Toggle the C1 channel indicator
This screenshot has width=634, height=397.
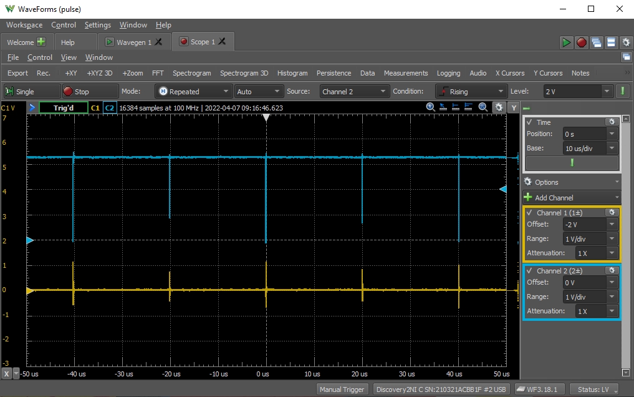[x=95, y=107]
